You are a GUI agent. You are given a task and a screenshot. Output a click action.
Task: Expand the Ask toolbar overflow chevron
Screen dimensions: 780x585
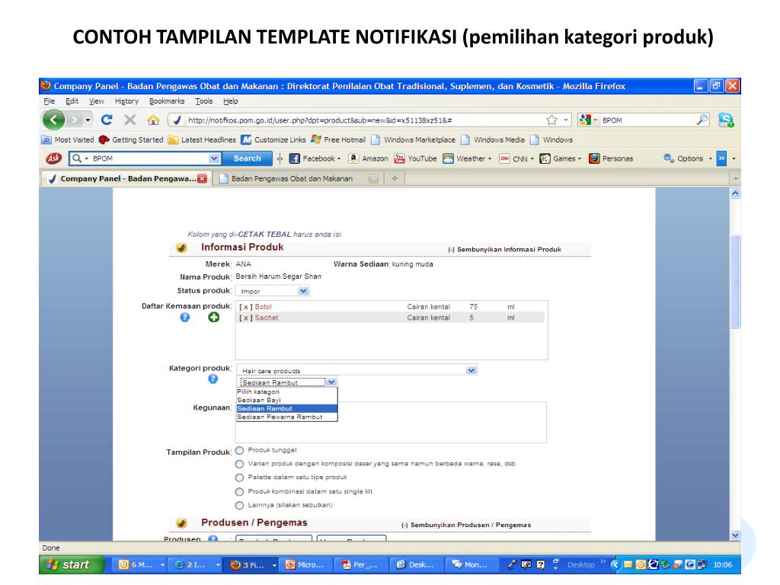(x=722, y=158)
